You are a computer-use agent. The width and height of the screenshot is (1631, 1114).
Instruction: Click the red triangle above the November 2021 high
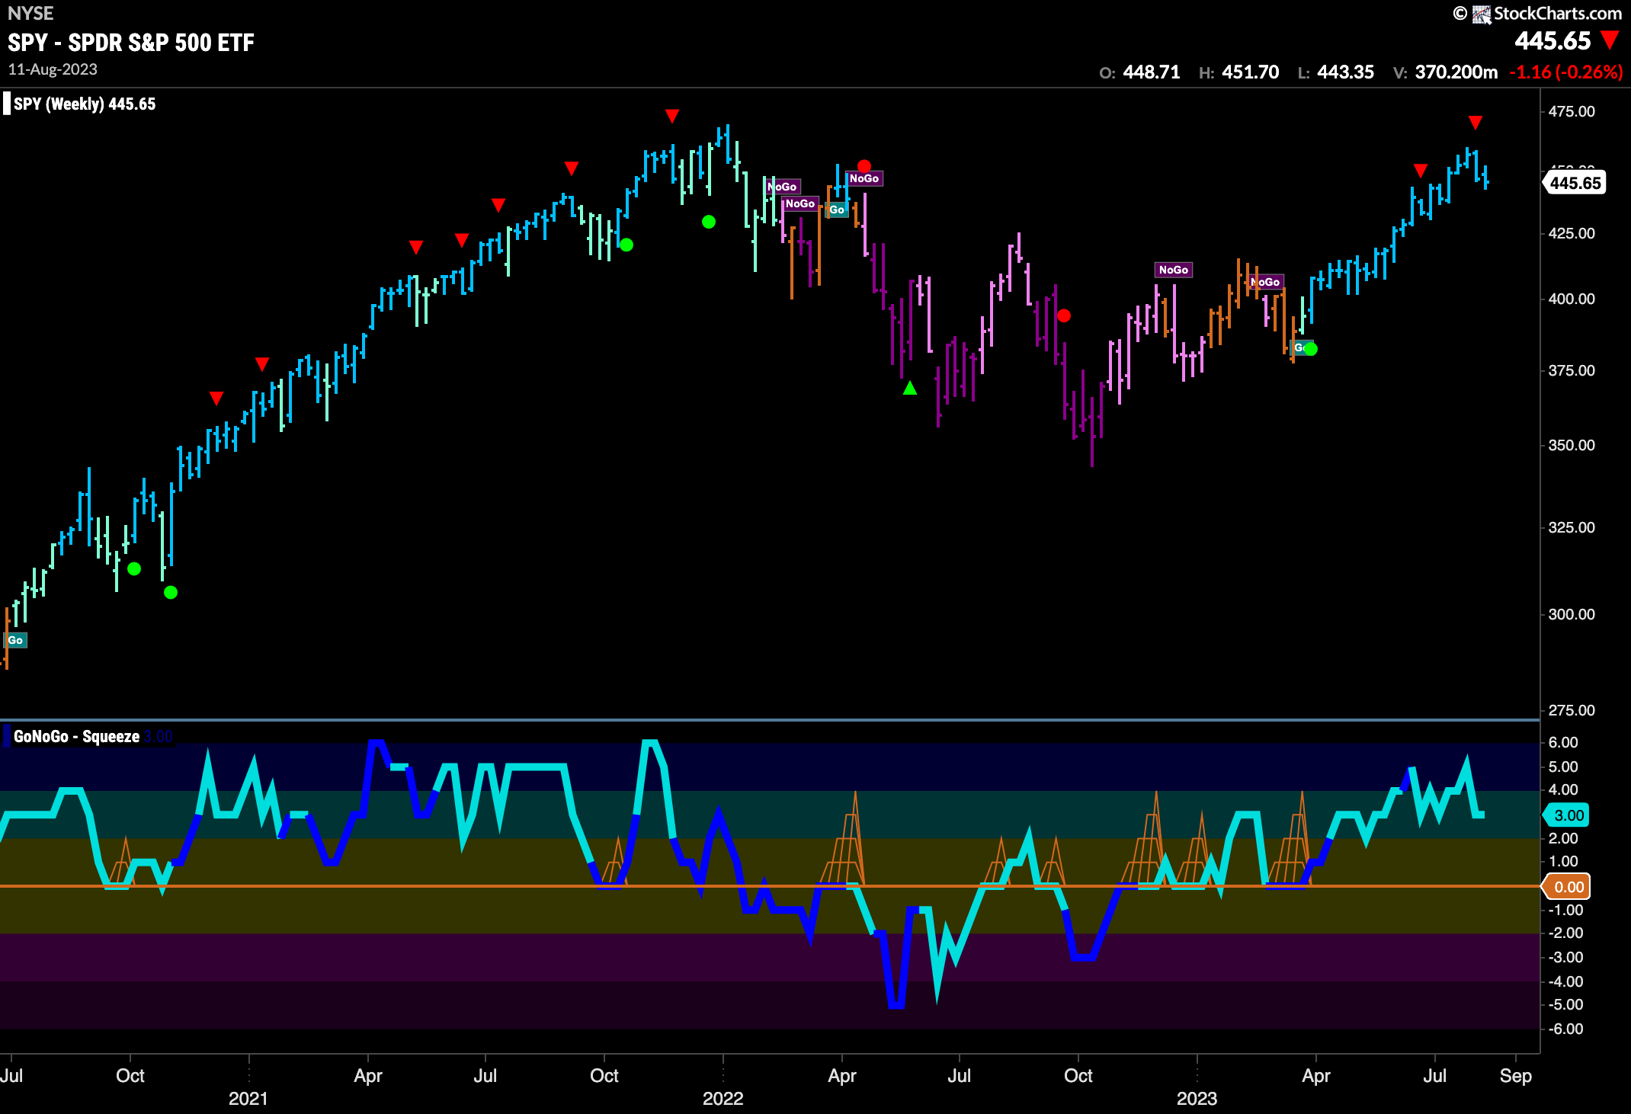tap(671, 116)
